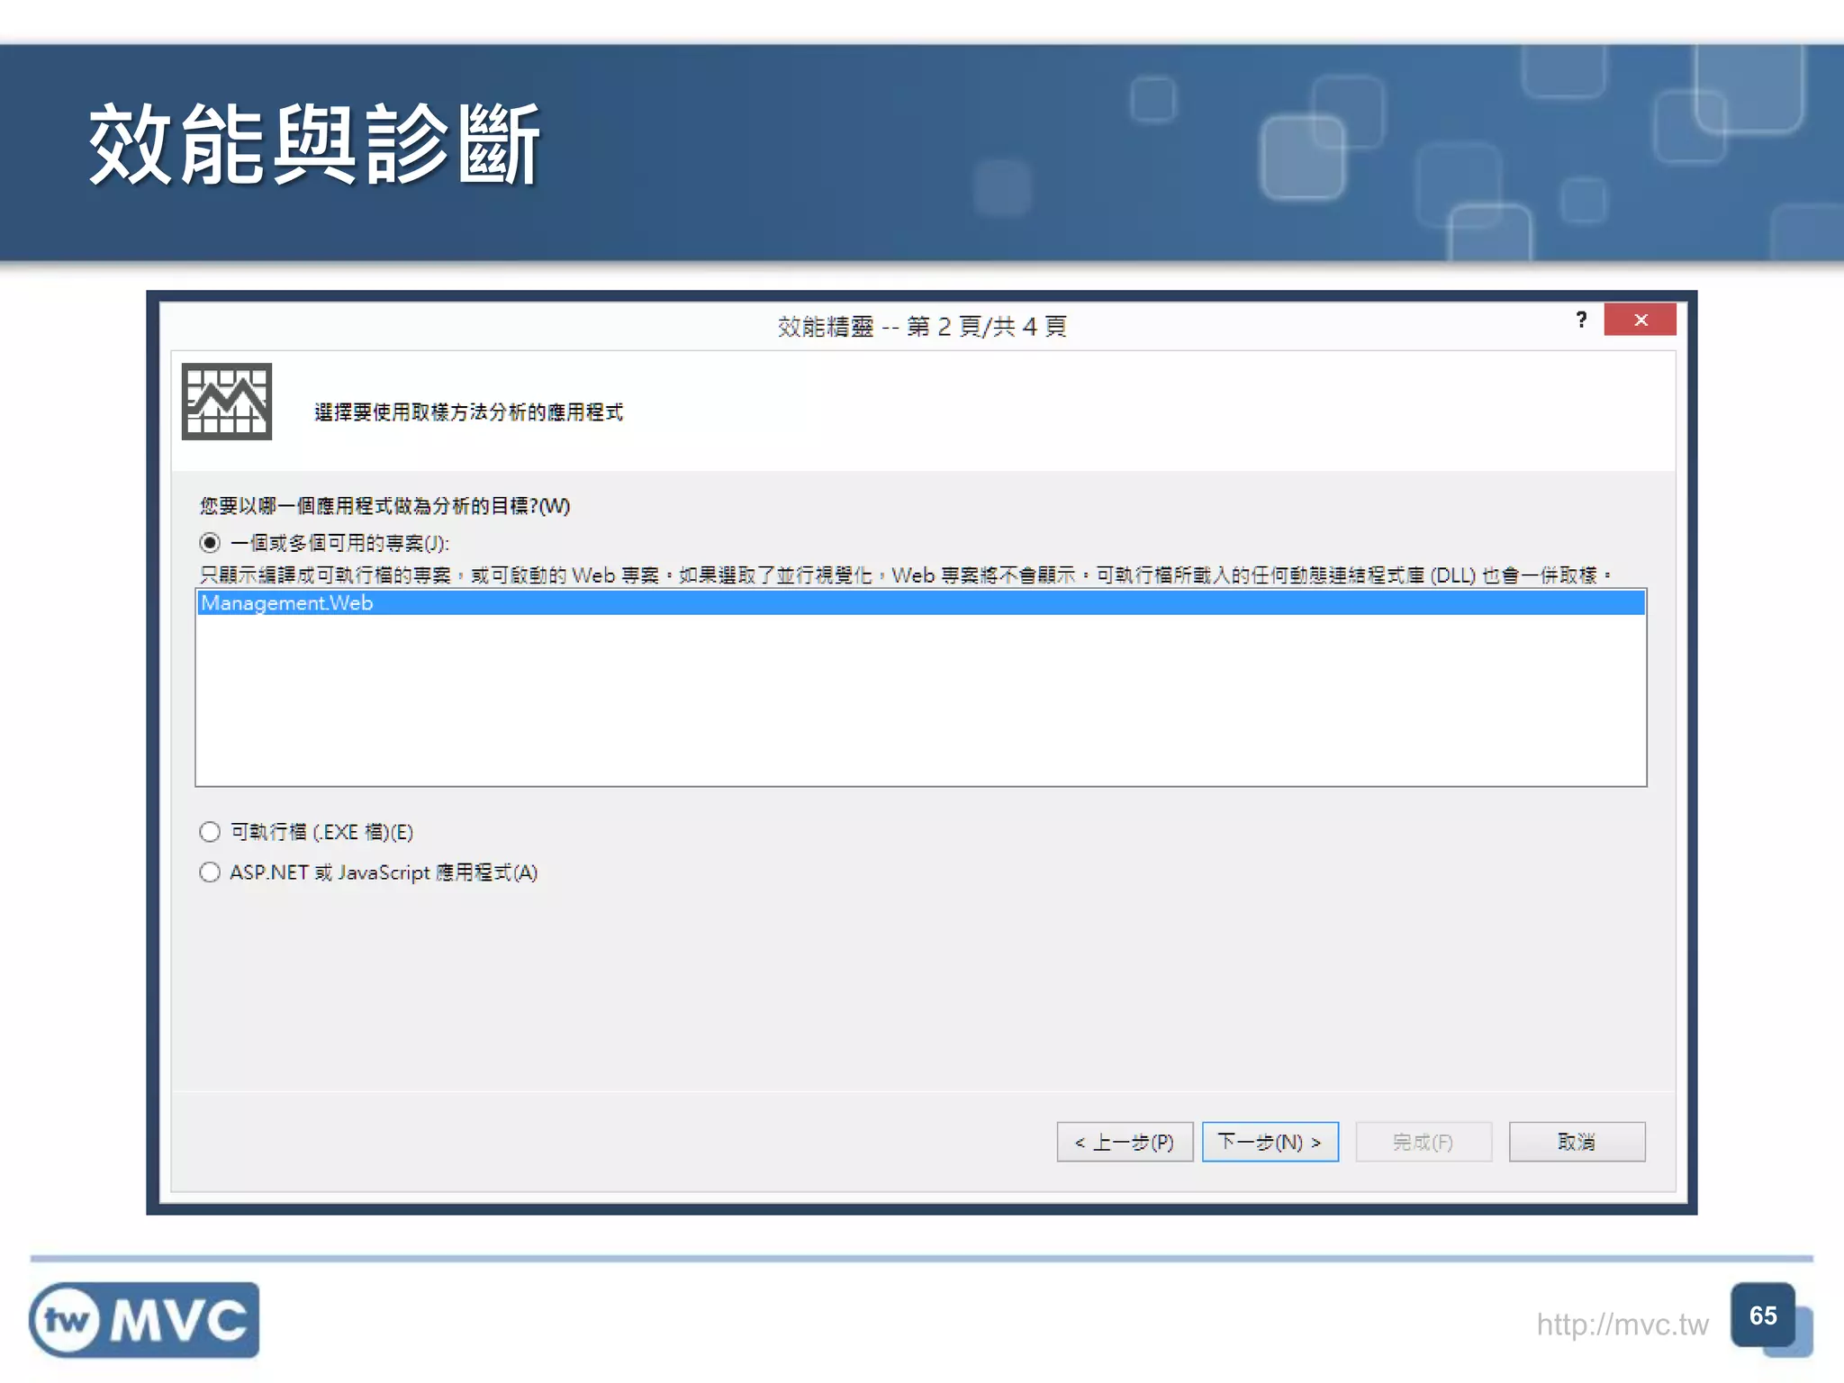
Task: Select Management.Web in the project list
Action: pos(921,603)
